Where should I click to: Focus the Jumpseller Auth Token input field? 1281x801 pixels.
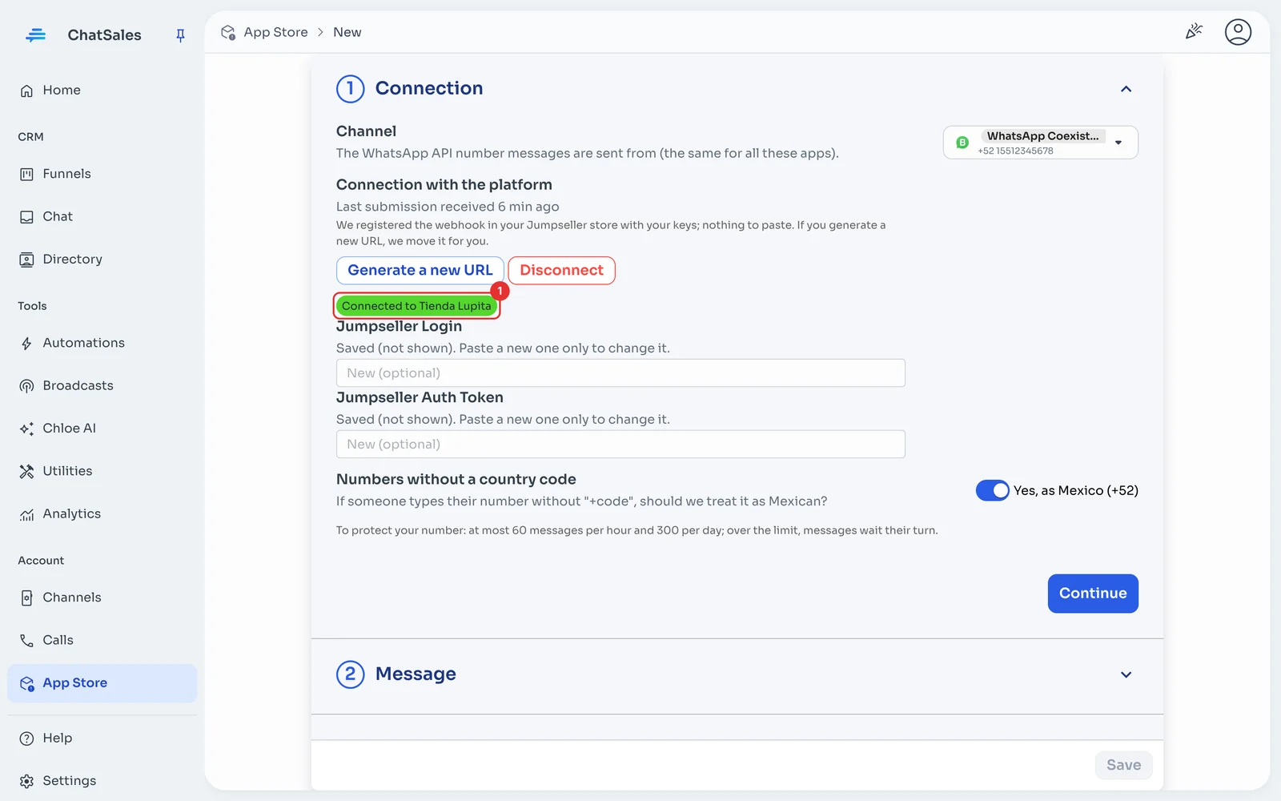tap(620, 445)
